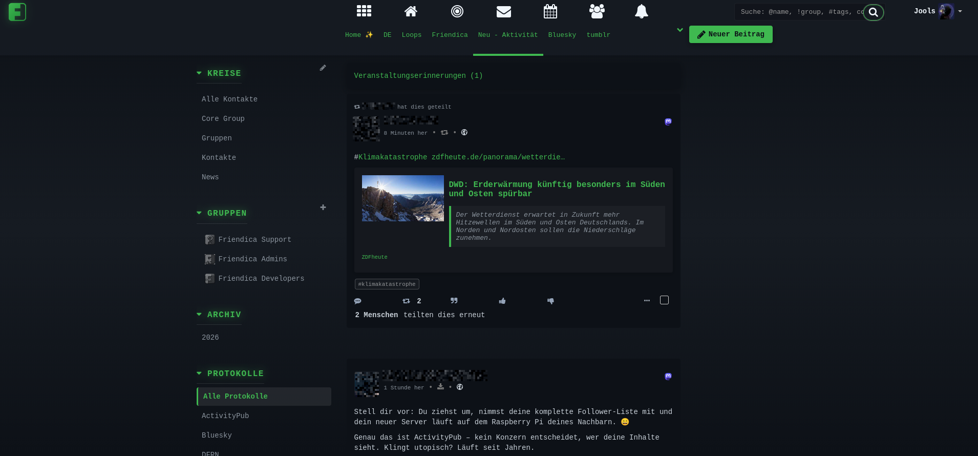Screen dimensions: 978x456
Task: Switch to the Bluesky tab
Action: [562, 35]
